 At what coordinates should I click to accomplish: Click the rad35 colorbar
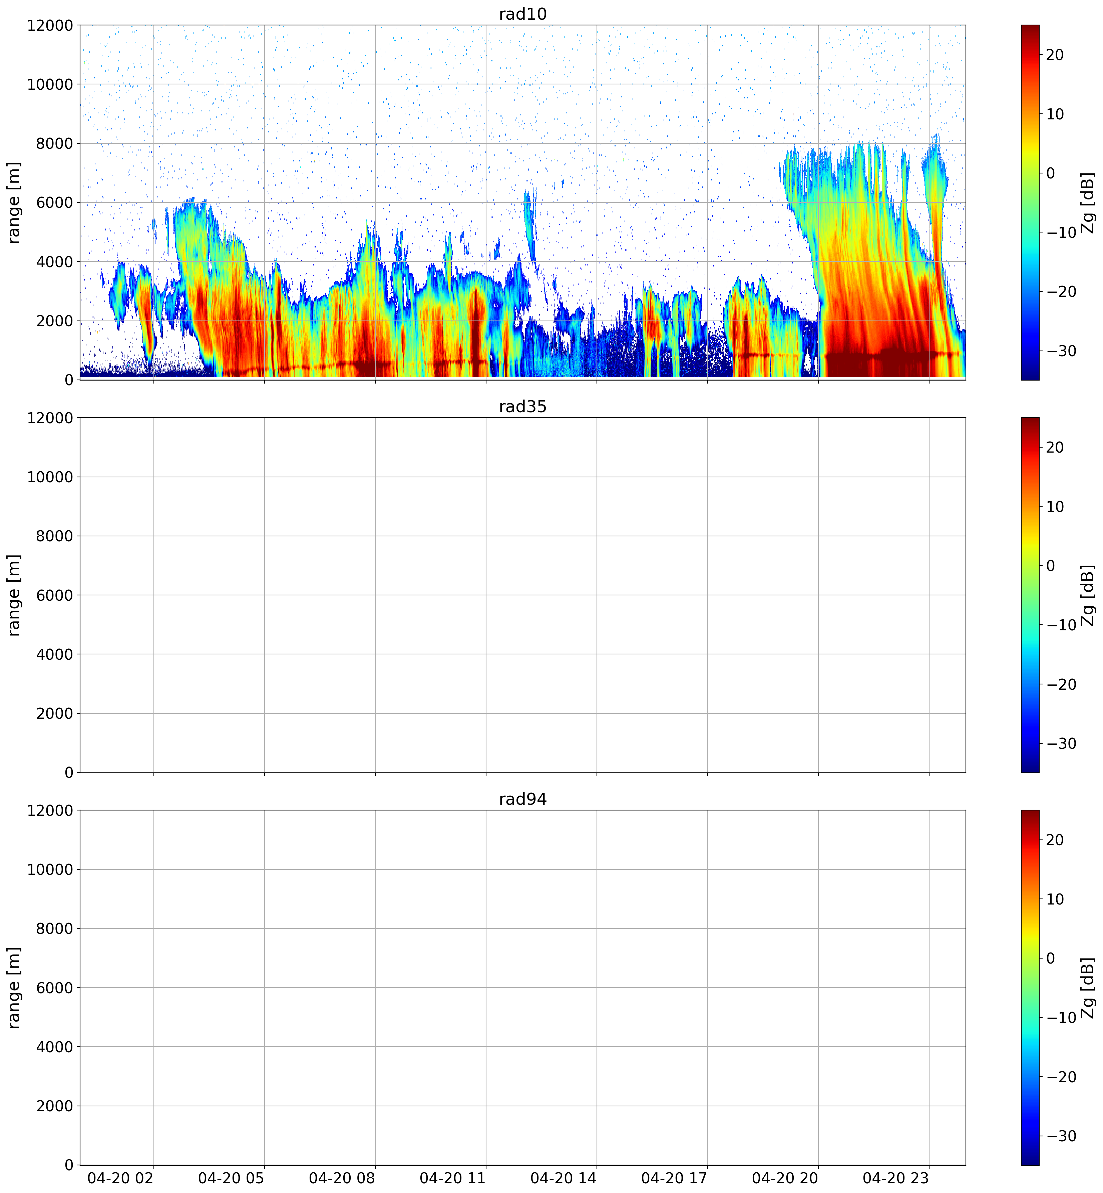[x=1030, y=595]
